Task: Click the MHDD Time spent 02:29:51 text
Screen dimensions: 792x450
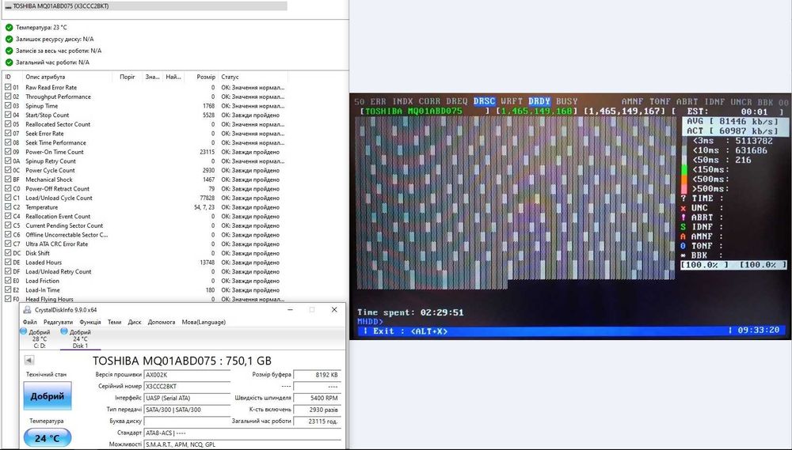Action: (410, 312)
